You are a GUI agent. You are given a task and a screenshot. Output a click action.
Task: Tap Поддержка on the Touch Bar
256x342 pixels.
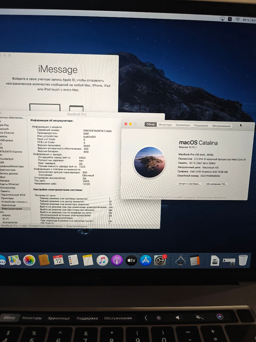[x=87, y=318]
